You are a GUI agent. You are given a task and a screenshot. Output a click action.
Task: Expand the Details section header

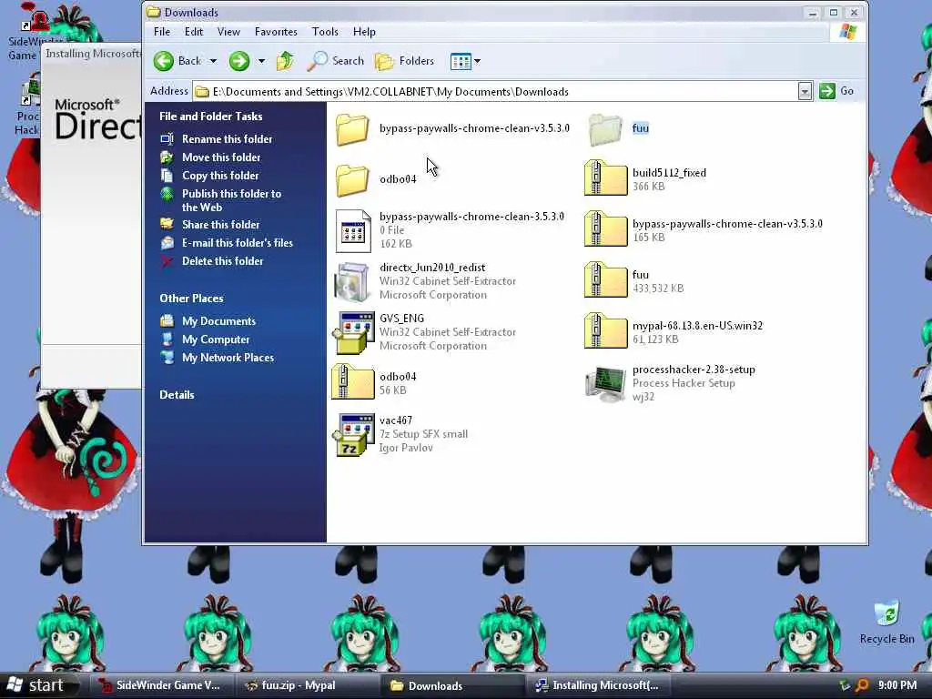point(177,395)
